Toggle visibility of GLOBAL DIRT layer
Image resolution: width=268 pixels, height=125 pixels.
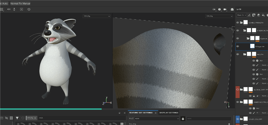(x=238, y=90)
